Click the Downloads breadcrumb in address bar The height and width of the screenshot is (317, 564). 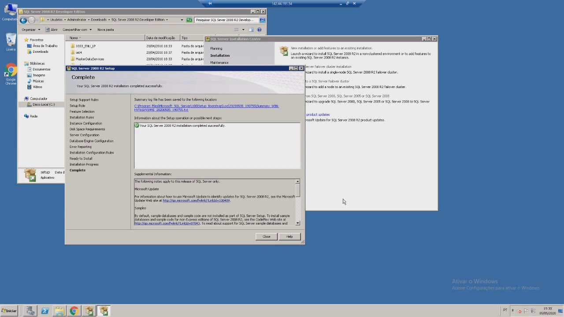click(99, 20)
